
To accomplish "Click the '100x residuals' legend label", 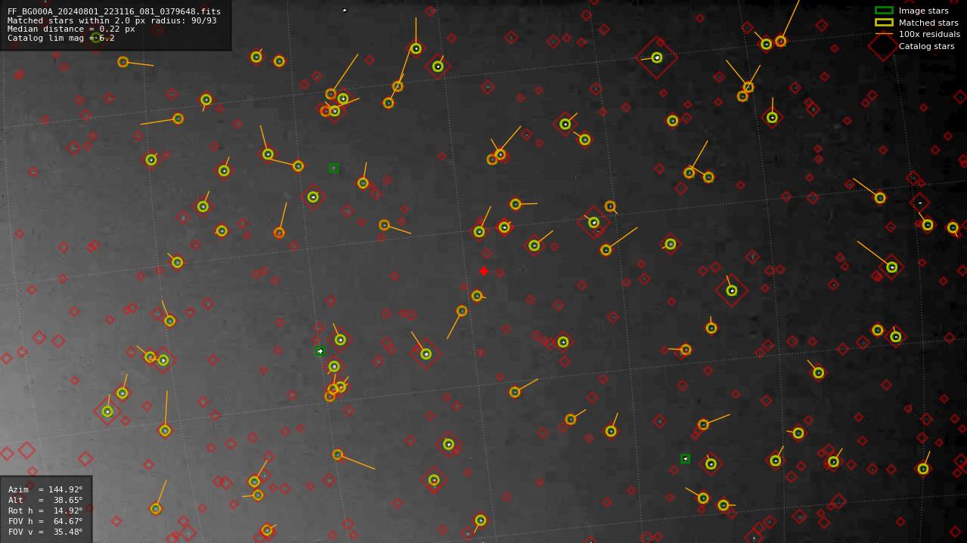I will (929, 34).
